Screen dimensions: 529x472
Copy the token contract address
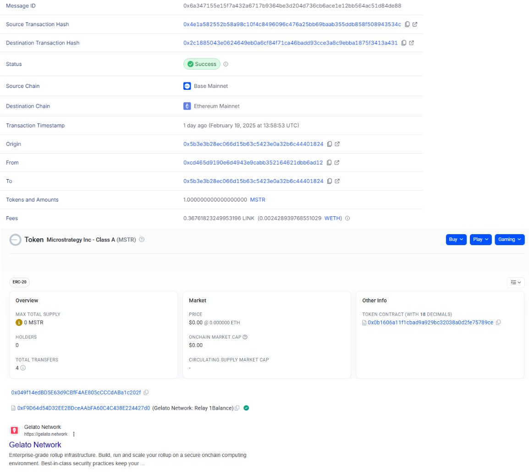[x=498, y=322]
